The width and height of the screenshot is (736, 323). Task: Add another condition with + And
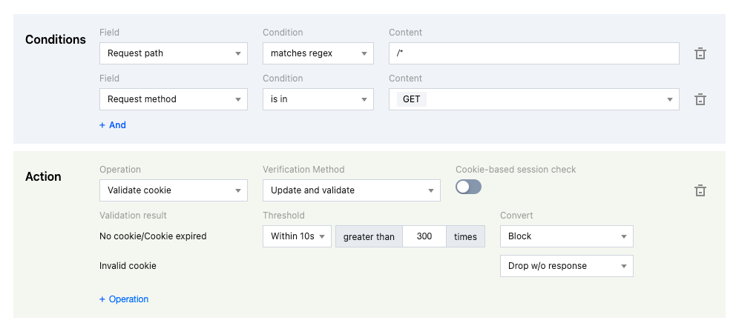[x=113, y=125]
